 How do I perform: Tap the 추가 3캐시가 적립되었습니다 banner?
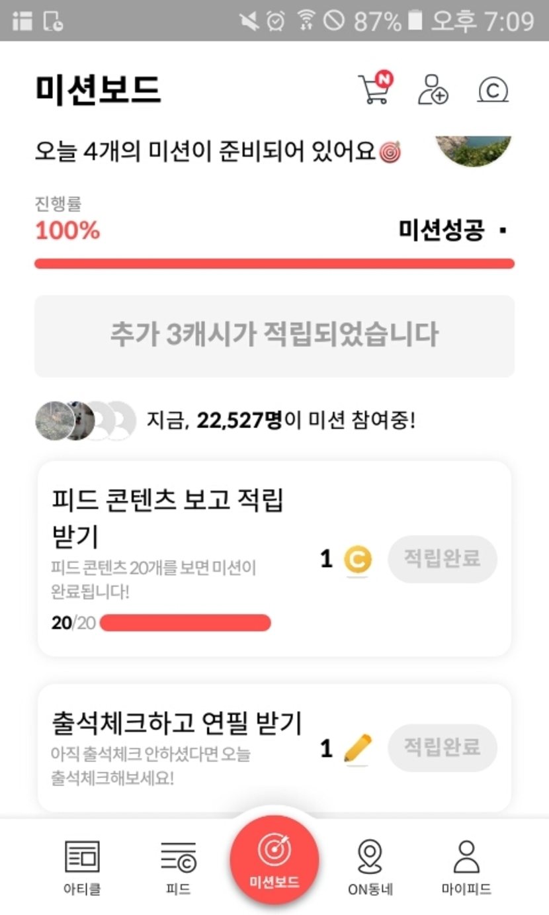[274, 335]
